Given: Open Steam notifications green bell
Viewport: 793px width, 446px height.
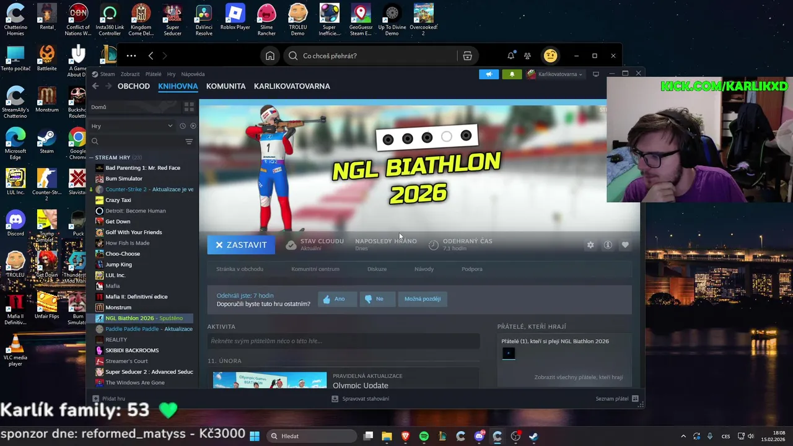Looking at the screenshot, I should 512,74.
